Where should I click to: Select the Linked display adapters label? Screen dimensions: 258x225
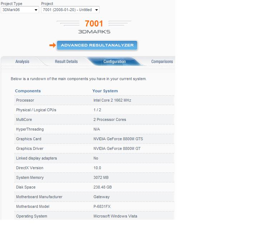pos(37,158)
